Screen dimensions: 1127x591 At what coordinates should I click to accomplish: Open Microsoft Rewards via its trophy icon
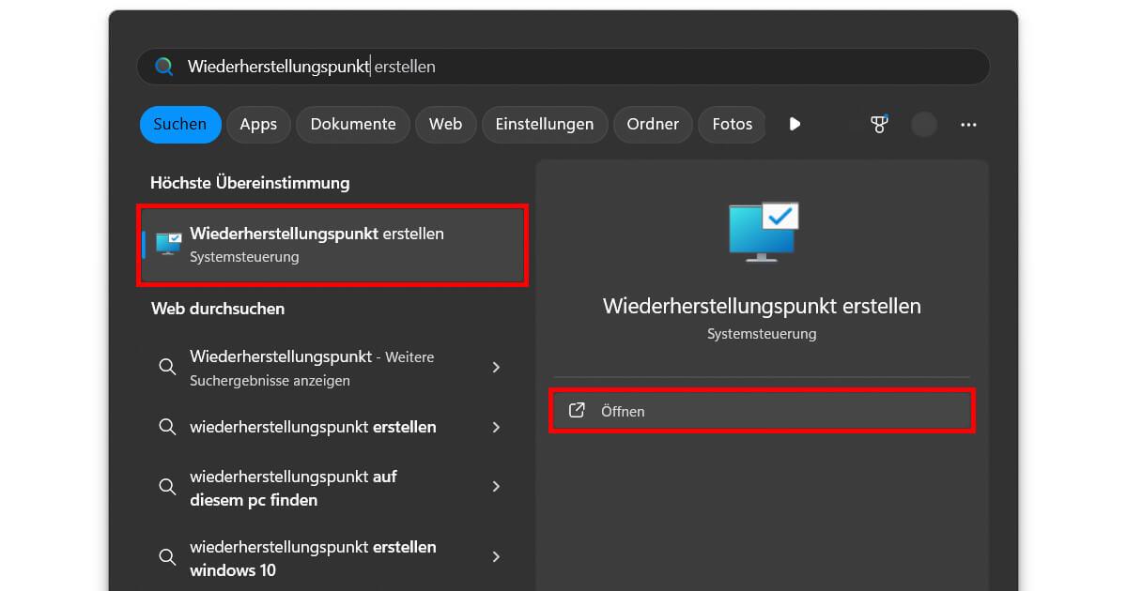pos(879,124)
